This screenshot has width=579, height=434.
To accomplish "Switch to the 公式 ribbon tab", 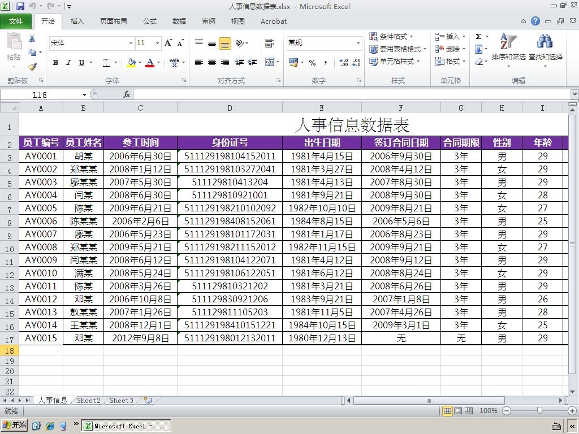I will click(150, 21).
